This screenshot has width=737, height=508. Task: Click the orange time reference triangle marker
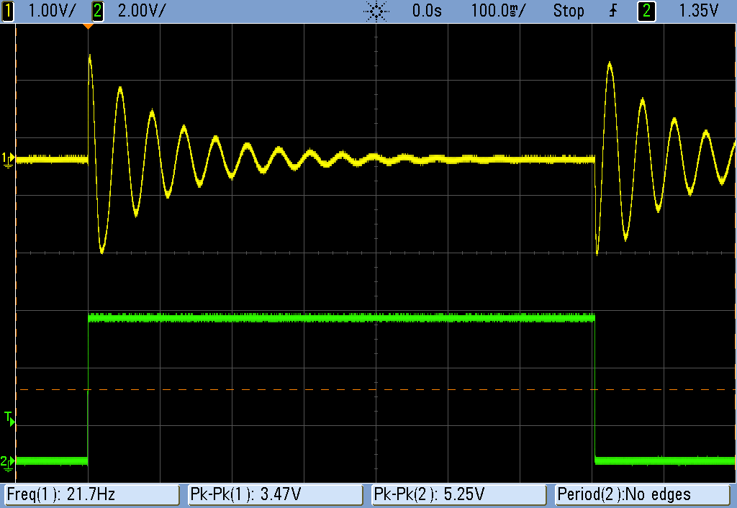pos(89,26)
